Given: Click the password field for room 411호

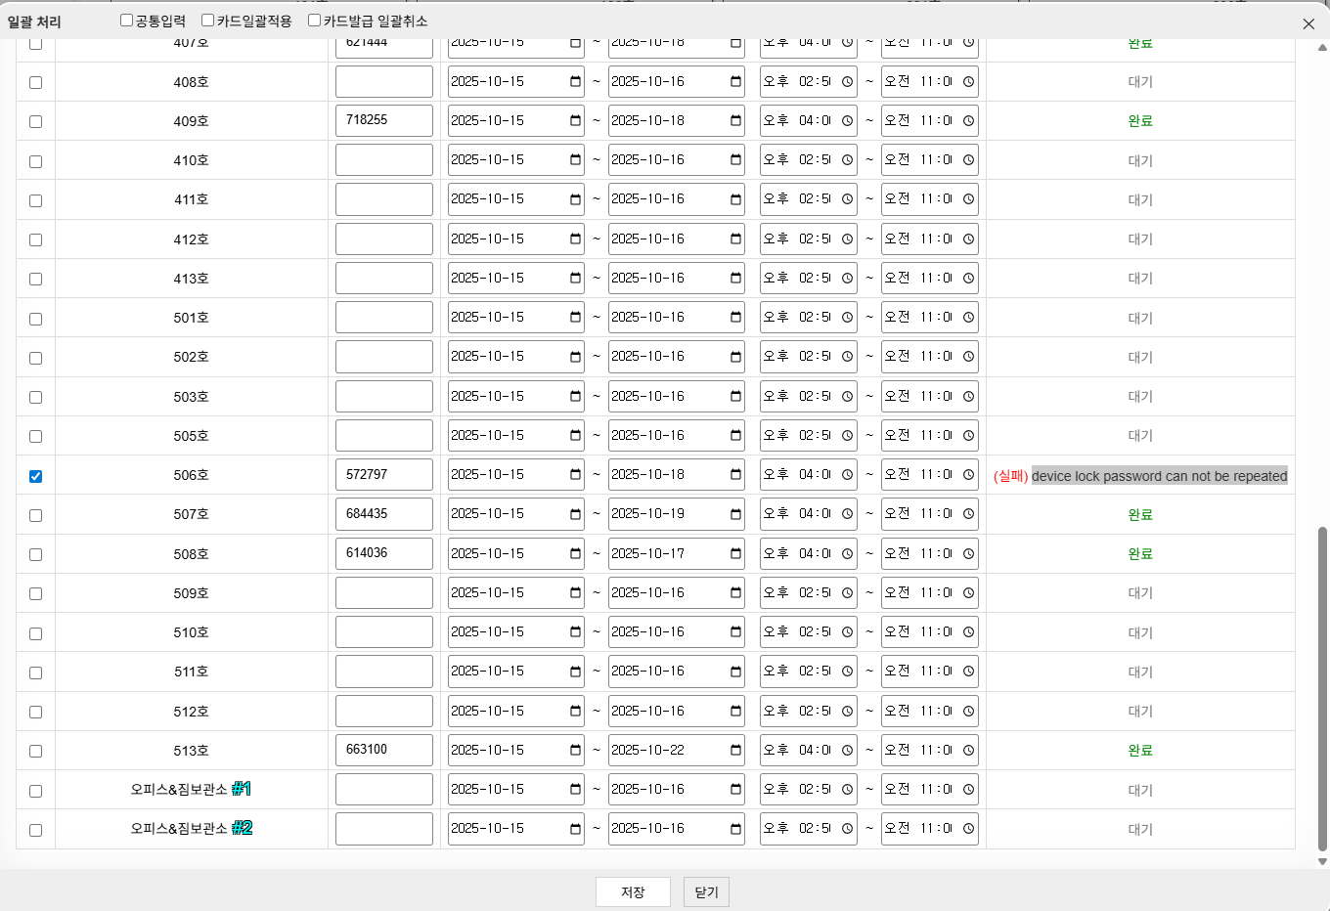Looking at the screenshot, I should 383,199.
